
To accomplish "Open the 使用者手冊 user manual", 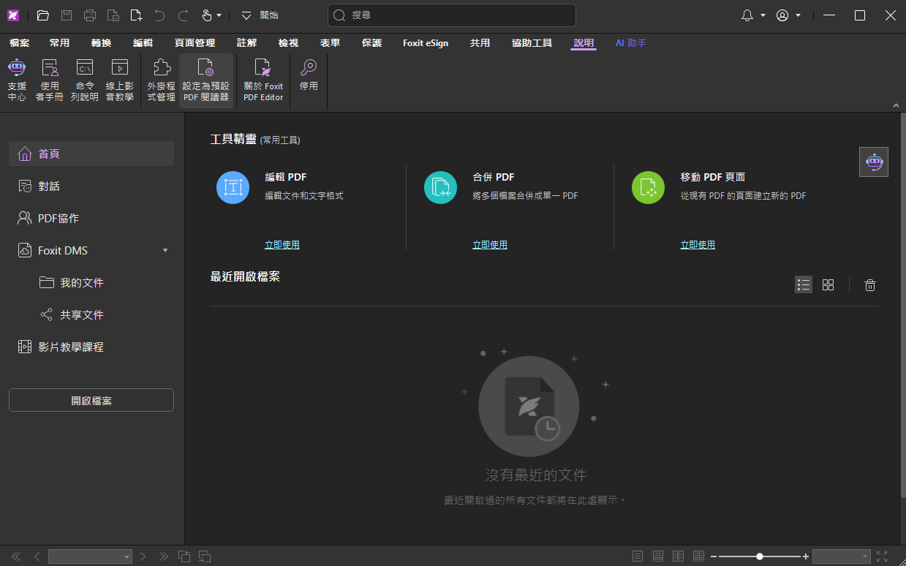I will click(50, 80).
